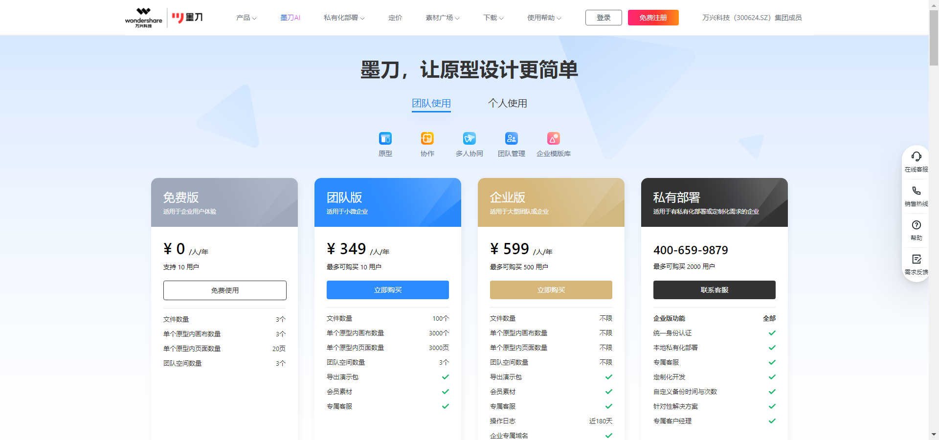Click the 定制化开发 feature row
Image resolution: width=939 pixels, height=440 pixels.
715,377
